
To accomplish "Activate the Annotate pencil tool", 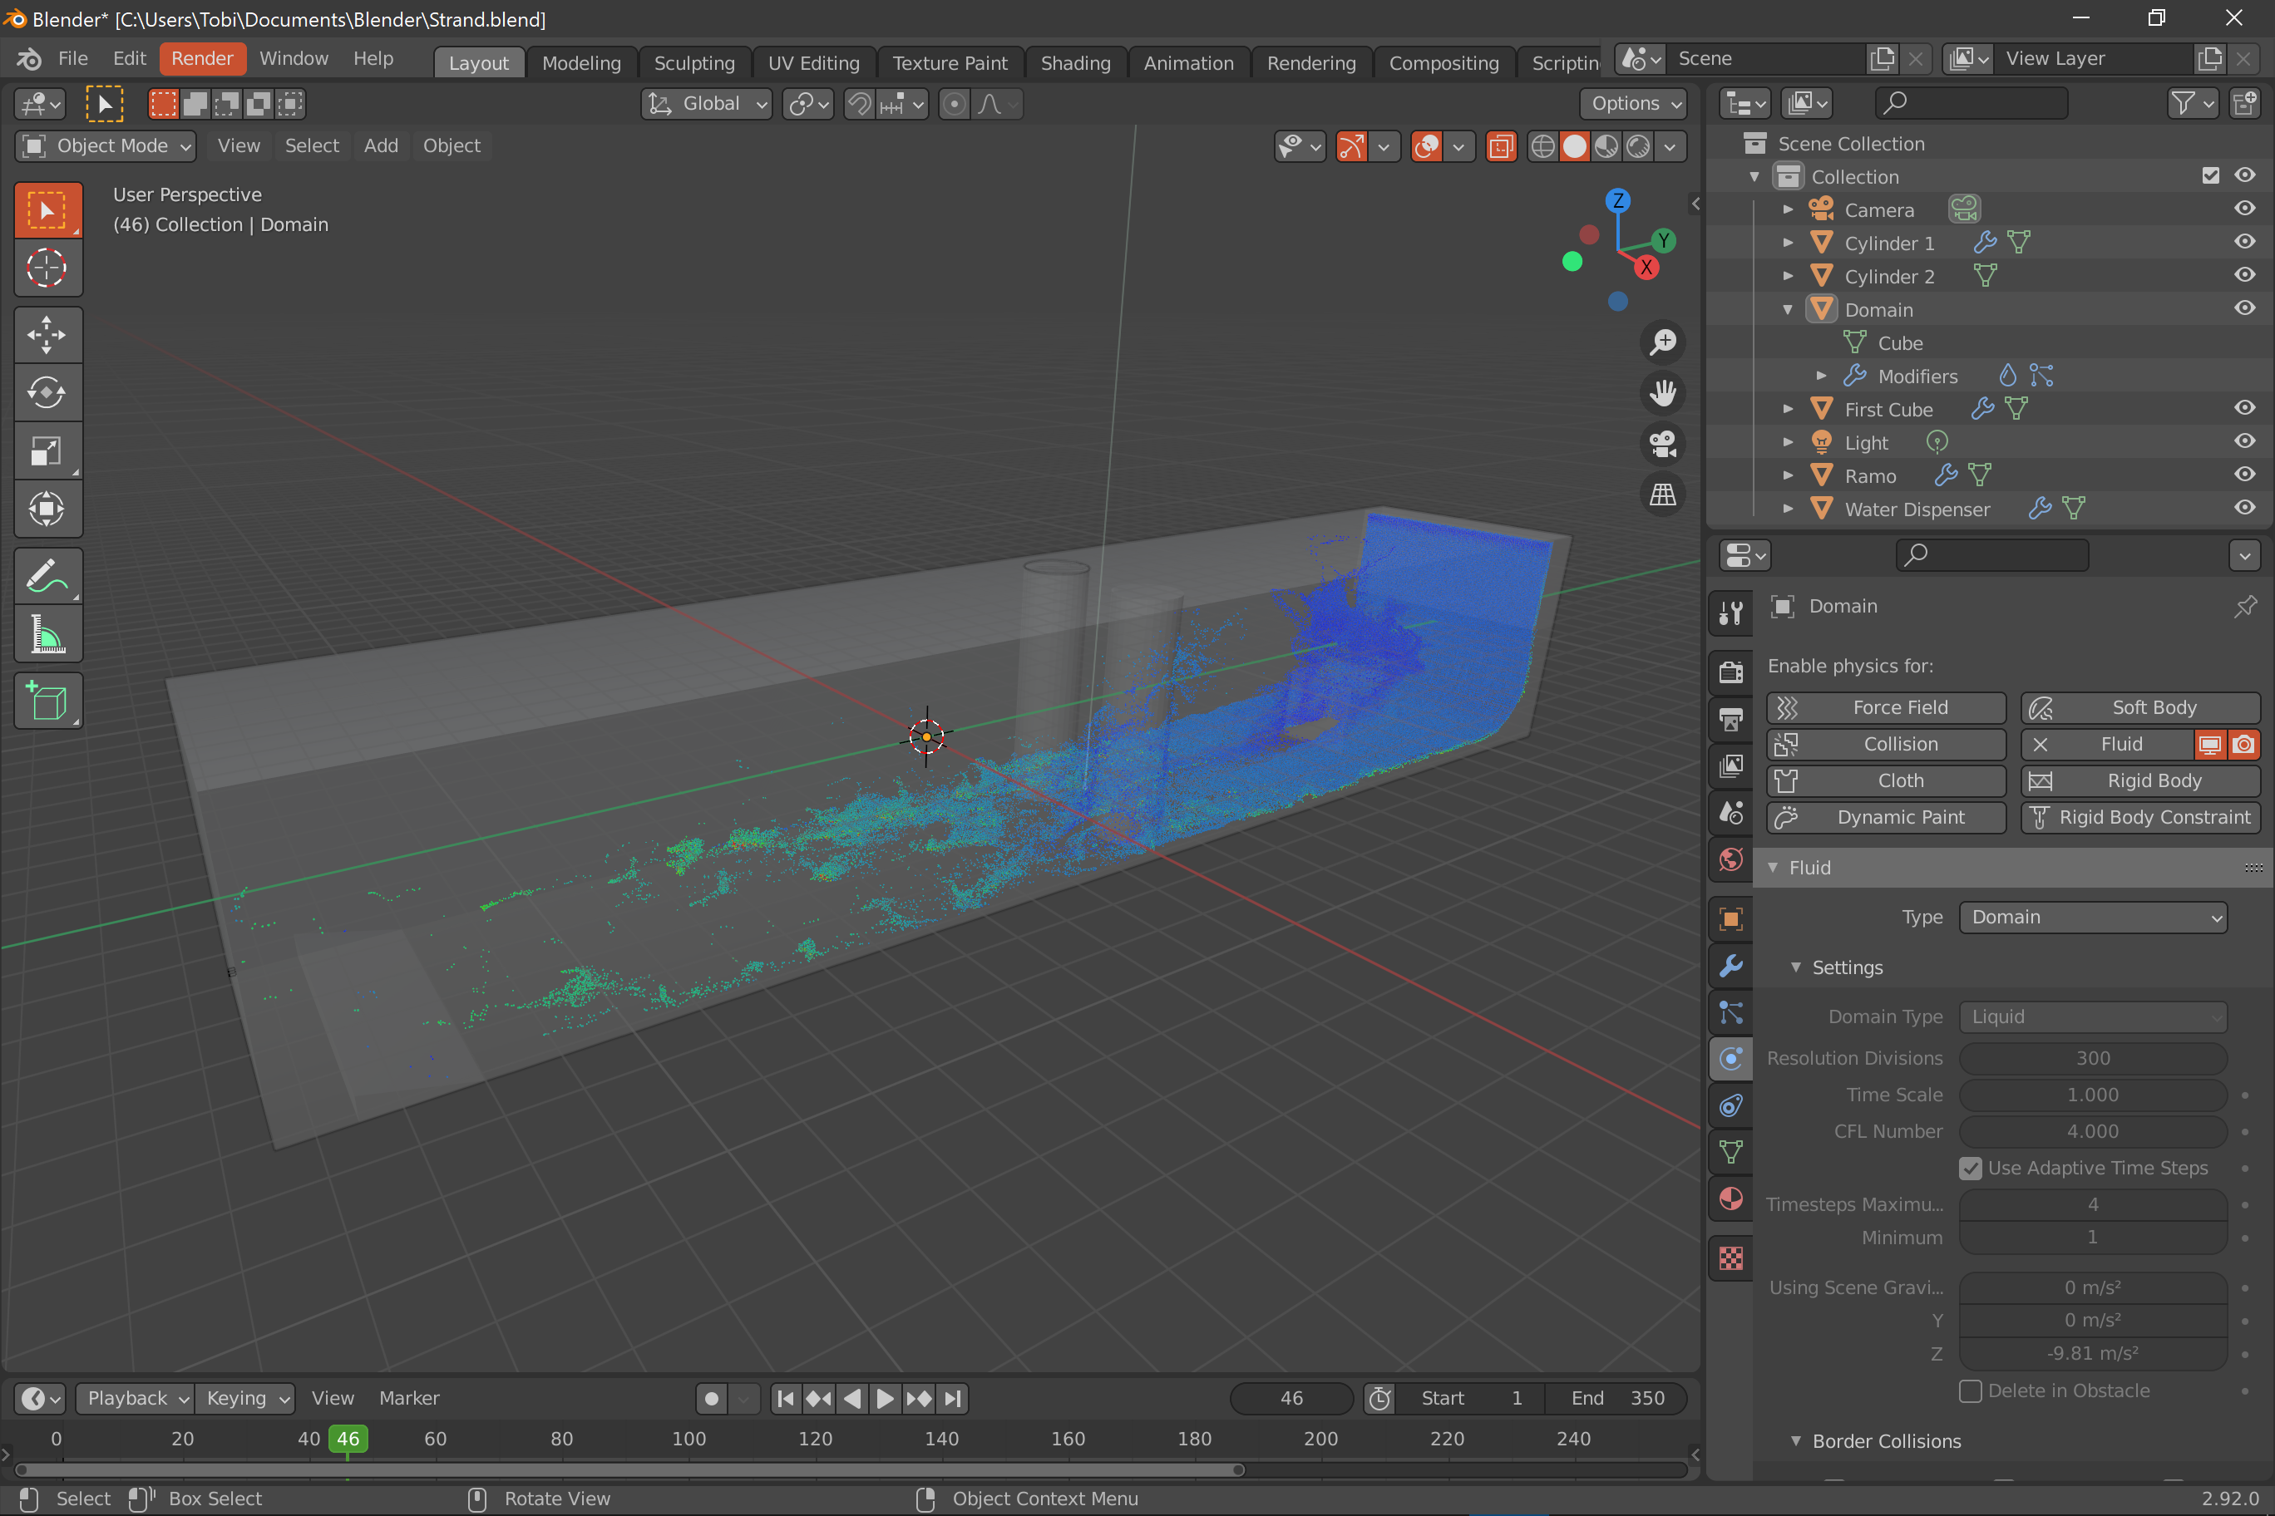I will pyautogui.click(x=47, y=576).
